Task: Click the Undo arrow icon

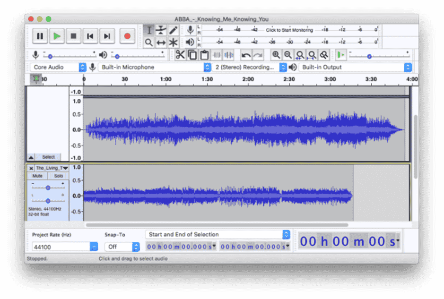Action: [x=246, y=55]
